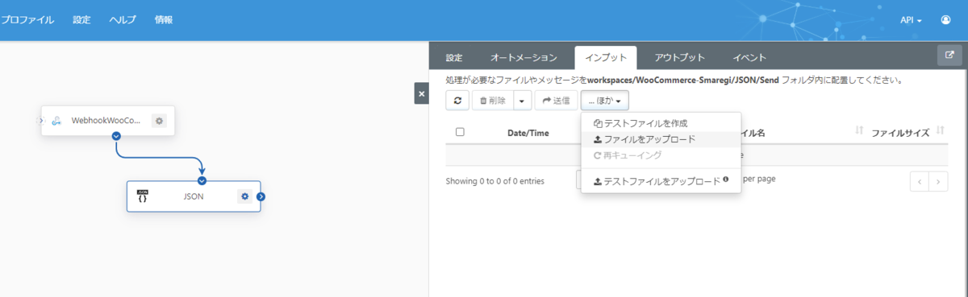Open the 設定 menu in top bar
968x297 pixels.
[x=81, y=20]
